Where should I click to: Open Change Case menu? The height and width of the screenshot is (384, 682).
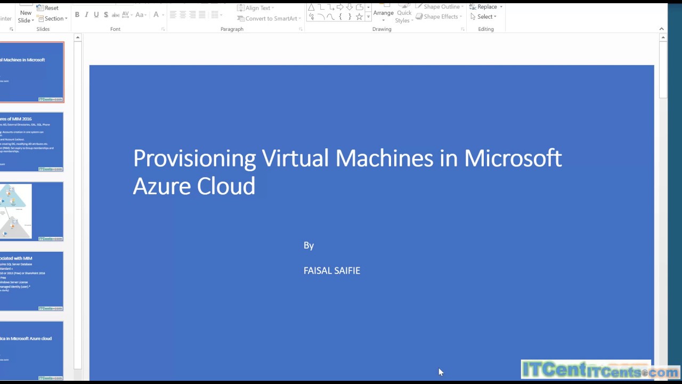pos(141,15)
